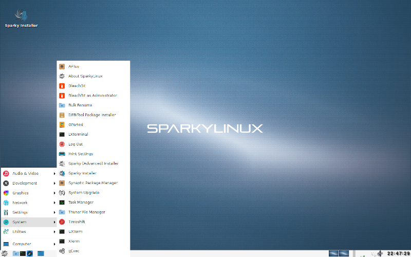Switch to second workspace in pager
Screen dimensions: 411x257
[344, 253]
